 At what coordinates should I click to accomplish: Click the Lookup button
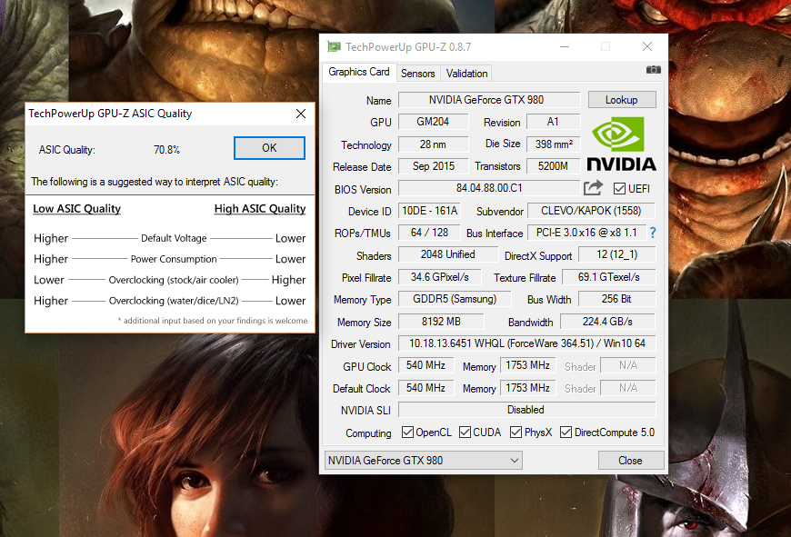pos(622,100)
